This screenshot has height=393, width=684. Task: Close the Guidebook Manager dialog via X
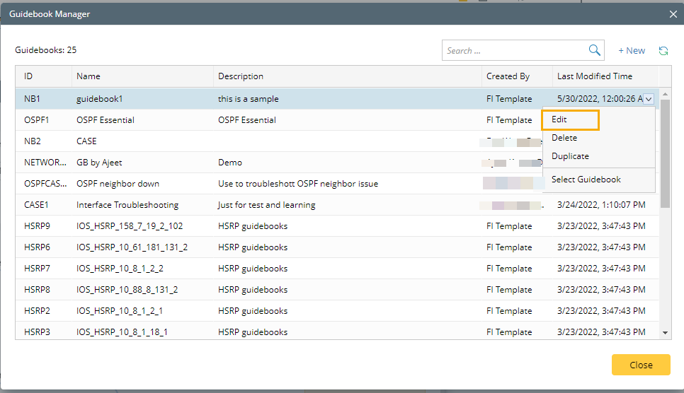coord(673,13)
